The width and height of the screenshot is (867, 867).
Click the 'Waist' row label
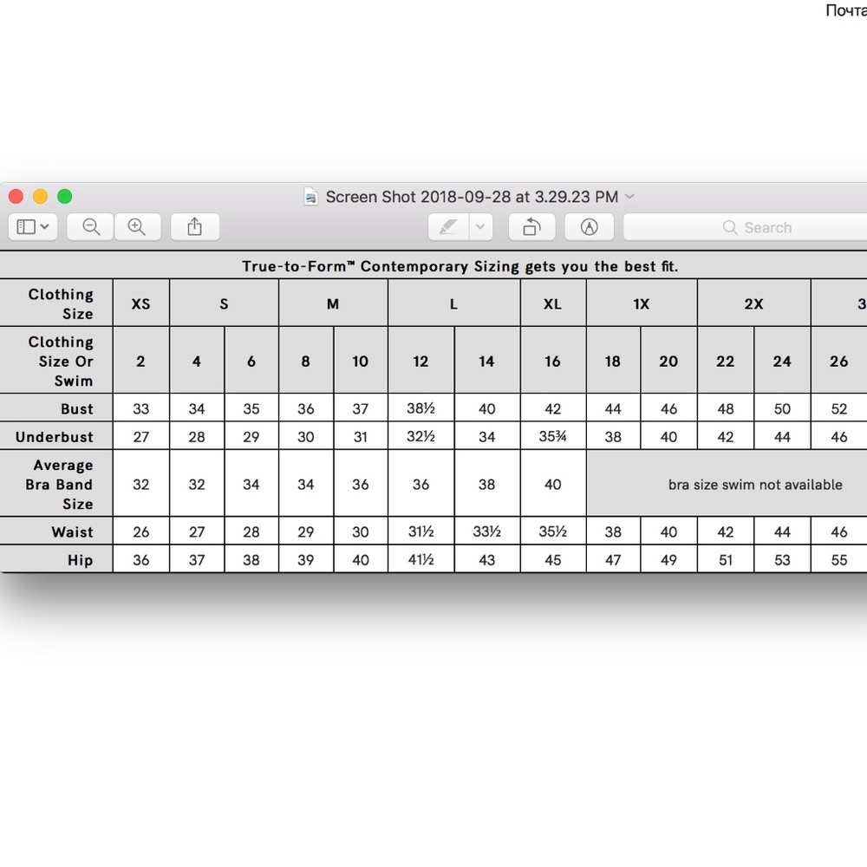73,532
